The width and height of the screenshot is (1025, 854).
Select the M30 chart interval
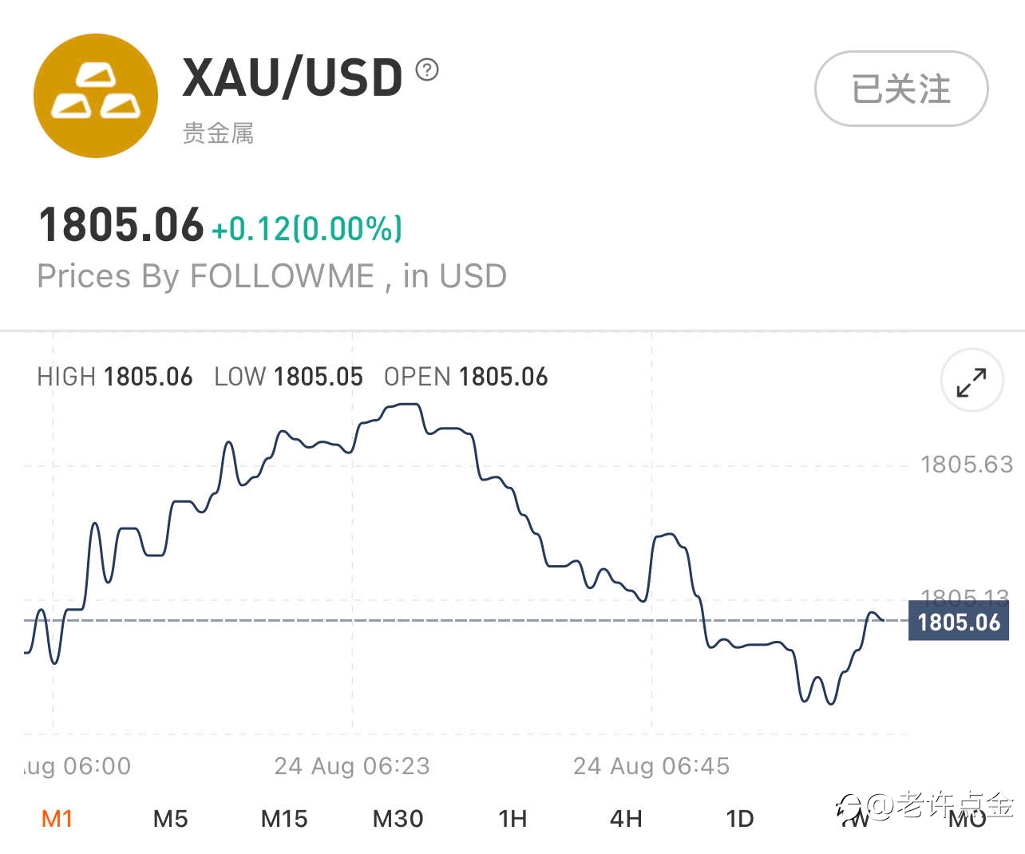[398, 818]
